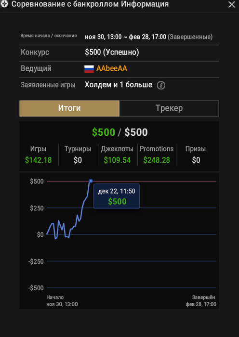Screen dimensions: 239x337
Task: Click the $500 (Успешно) contest value
Action: tap(112, 52)
